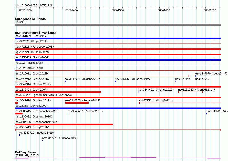The image size is (228, 161).
Task: Click the red esv1139853 variant bar
Action: 58,92
